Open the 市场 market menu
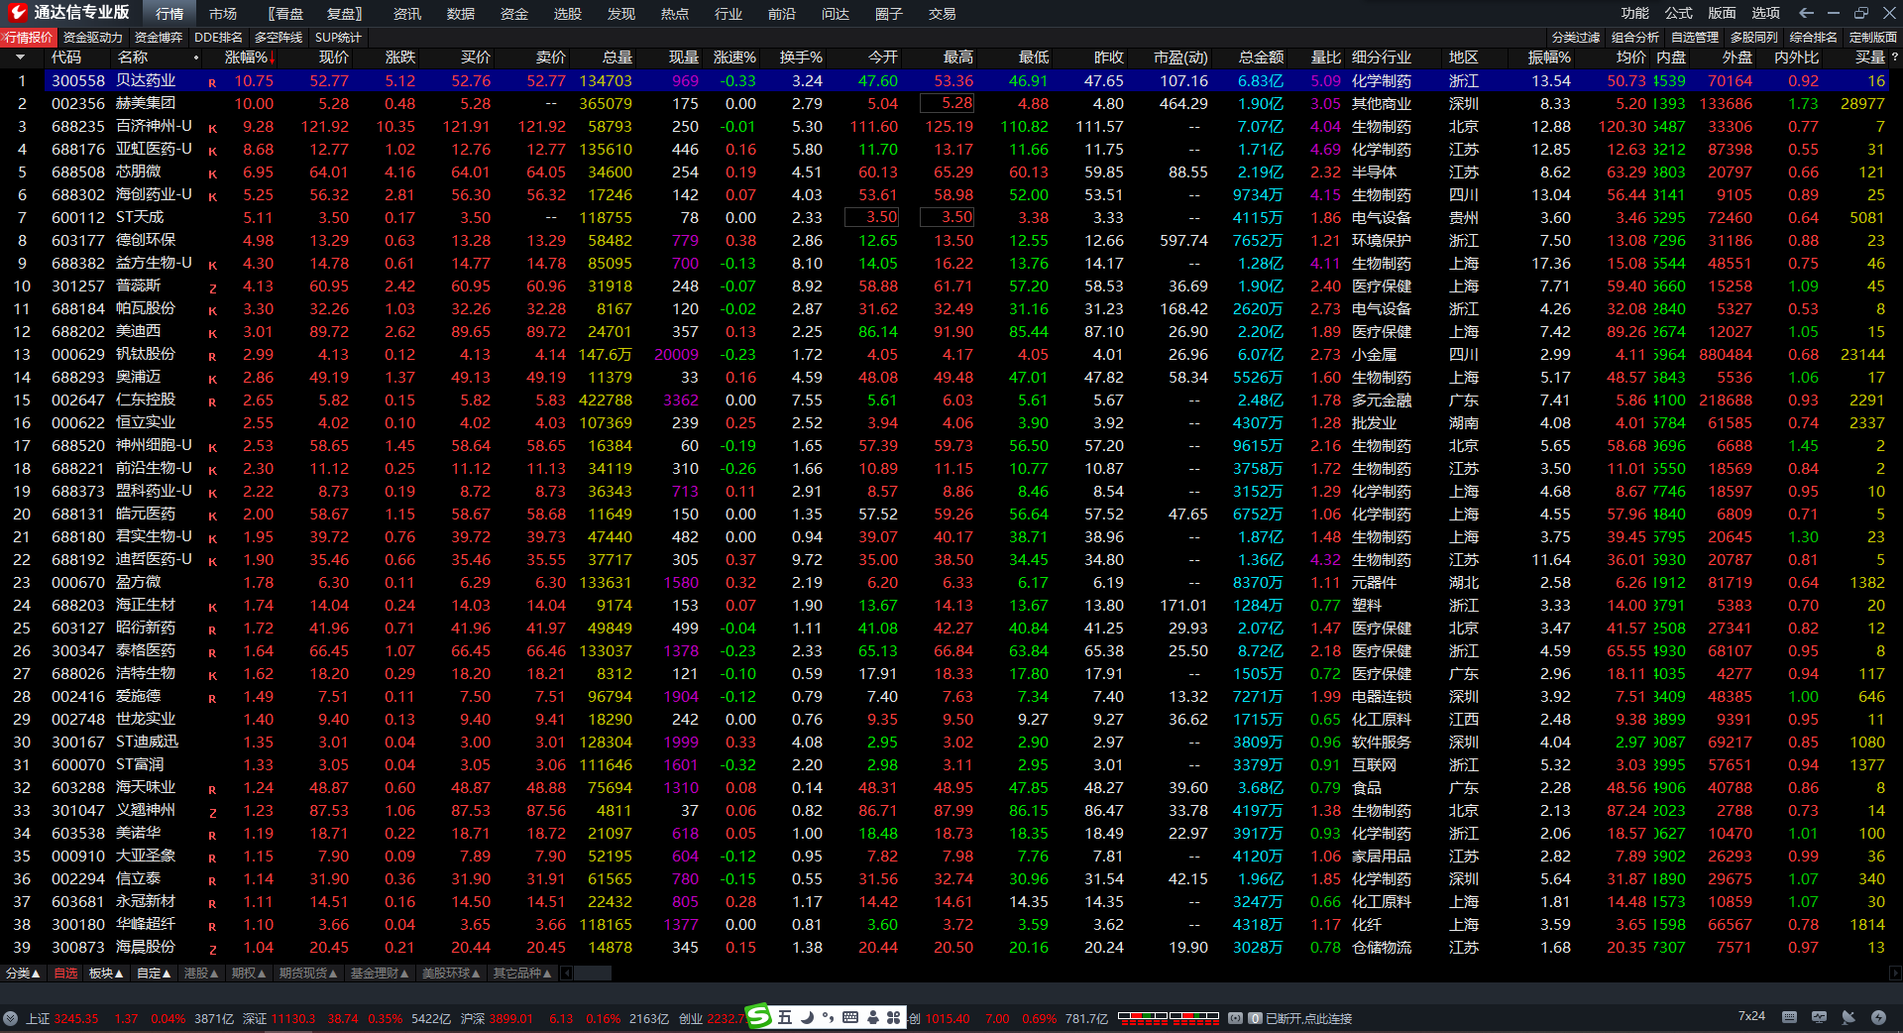Image resolution: width=1903 pixels, height=1033 pixels. 223,14
